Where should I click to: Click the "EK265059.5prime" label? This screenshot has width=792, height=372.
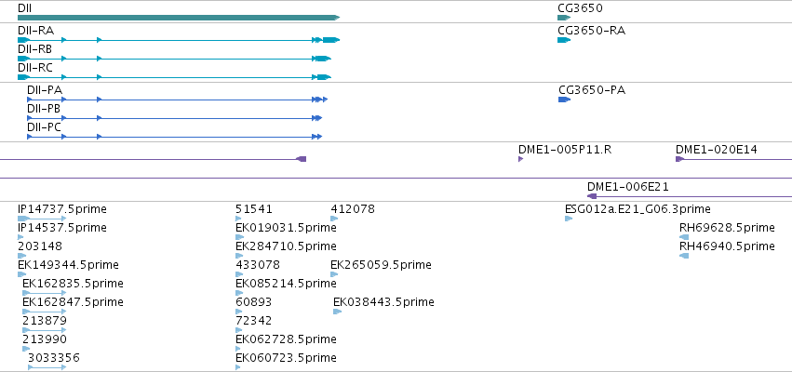[x=381, y=265]
